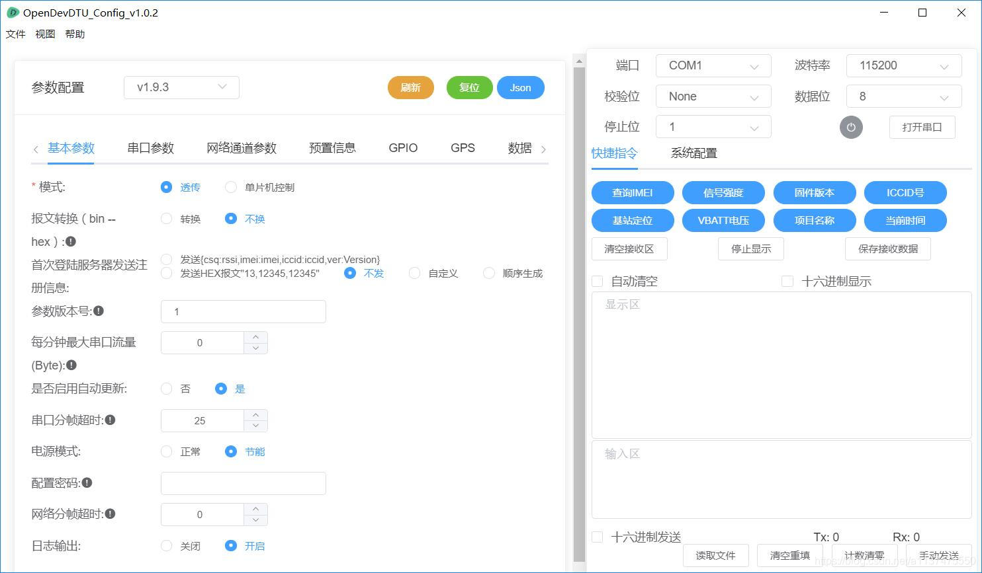This screenshot has height=573, width=982.
Task: Increase 每分钟最大串口流量 with up arrow
Action: coord(255,337)
